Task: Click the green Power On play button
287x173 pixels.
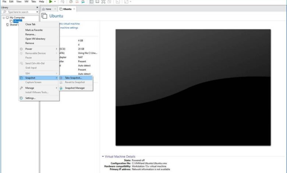Action: click(51, 1)
